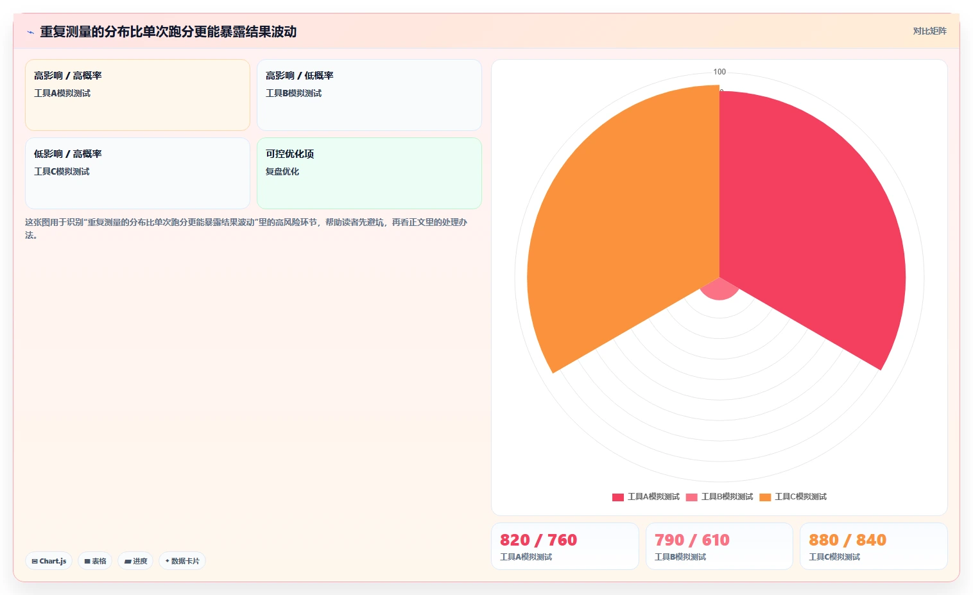Click the lightning icon beside the title
The width and height of the screenshot is (973, 595).
tap(30, 32)
